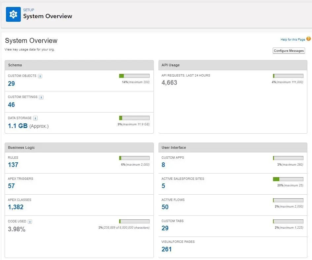Click info icon next to Custom Settings
Image resolution: width=312 pixels, height=260 pixels.
point(41,97)
